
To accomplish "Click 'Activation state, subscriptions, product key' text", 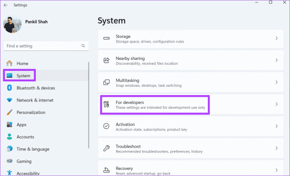I will pos(151,129).
